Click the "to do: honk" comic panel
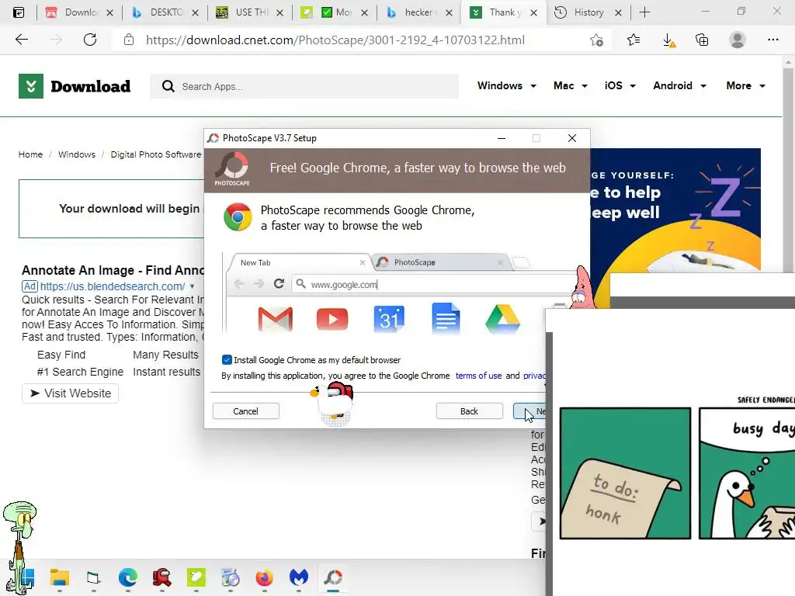This screenshot has width=795, height=596. point(625,473)
